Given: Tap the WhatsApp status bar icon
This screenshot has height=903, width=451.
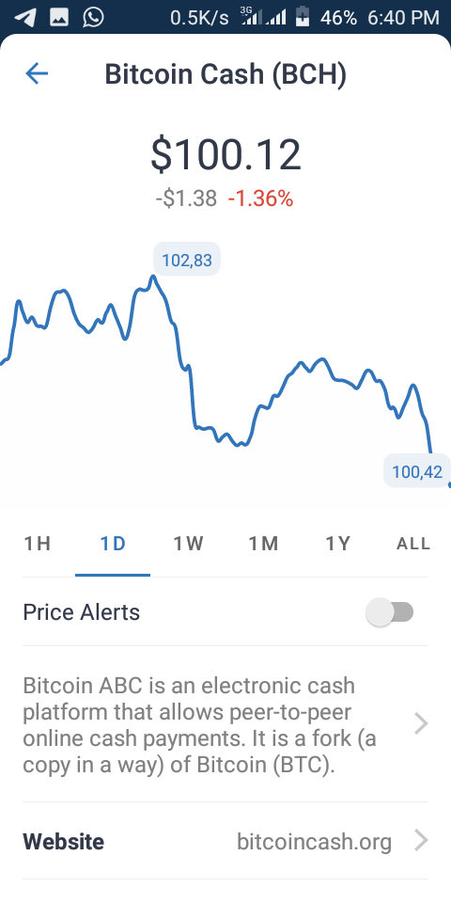Looking at the screenshot, I should [x=93, y=17].
